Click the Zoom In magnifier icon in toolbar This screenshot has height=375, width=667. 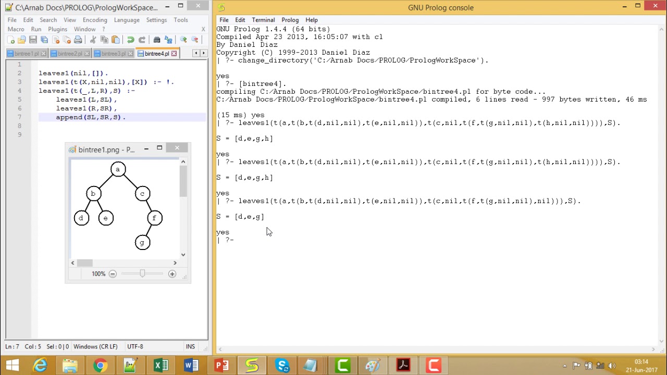[183, 40]
